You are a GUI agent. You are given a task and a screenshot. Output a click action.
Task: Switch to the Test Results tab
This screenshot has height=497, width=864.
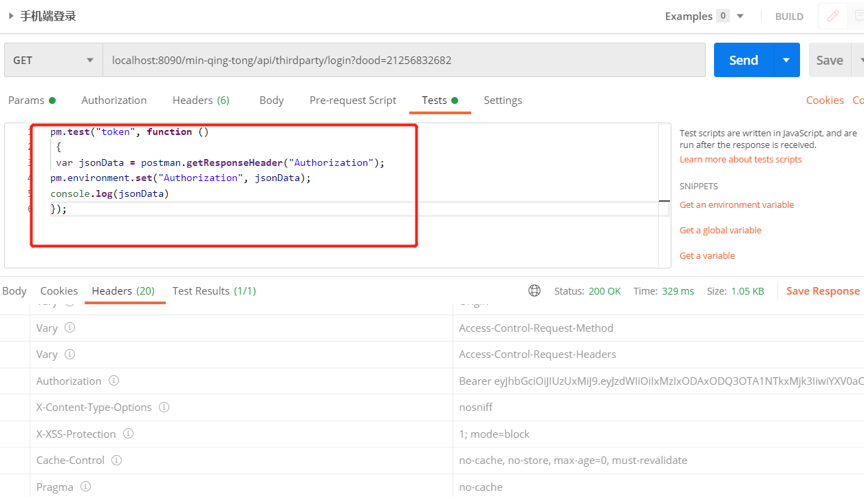214,290
